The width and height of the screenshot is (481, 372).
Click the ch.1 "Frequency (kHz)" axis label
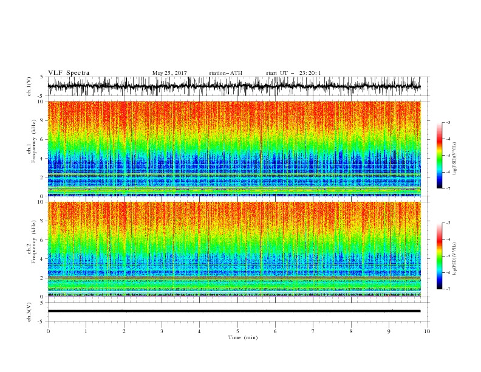(34, 140)
